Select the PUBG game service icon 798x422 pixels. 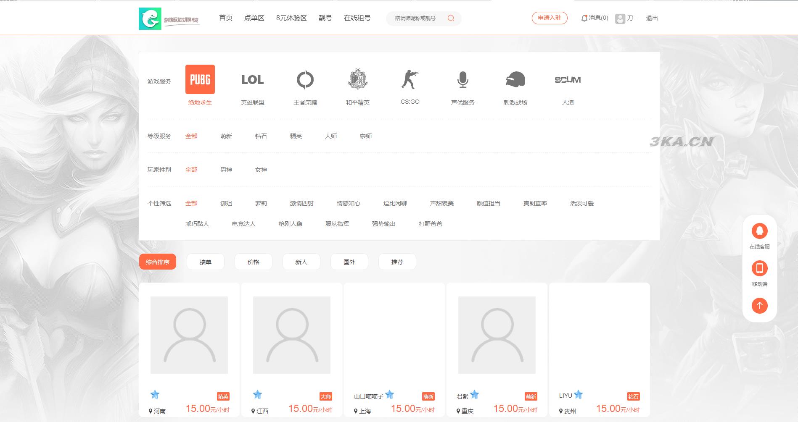pos(200,79)
